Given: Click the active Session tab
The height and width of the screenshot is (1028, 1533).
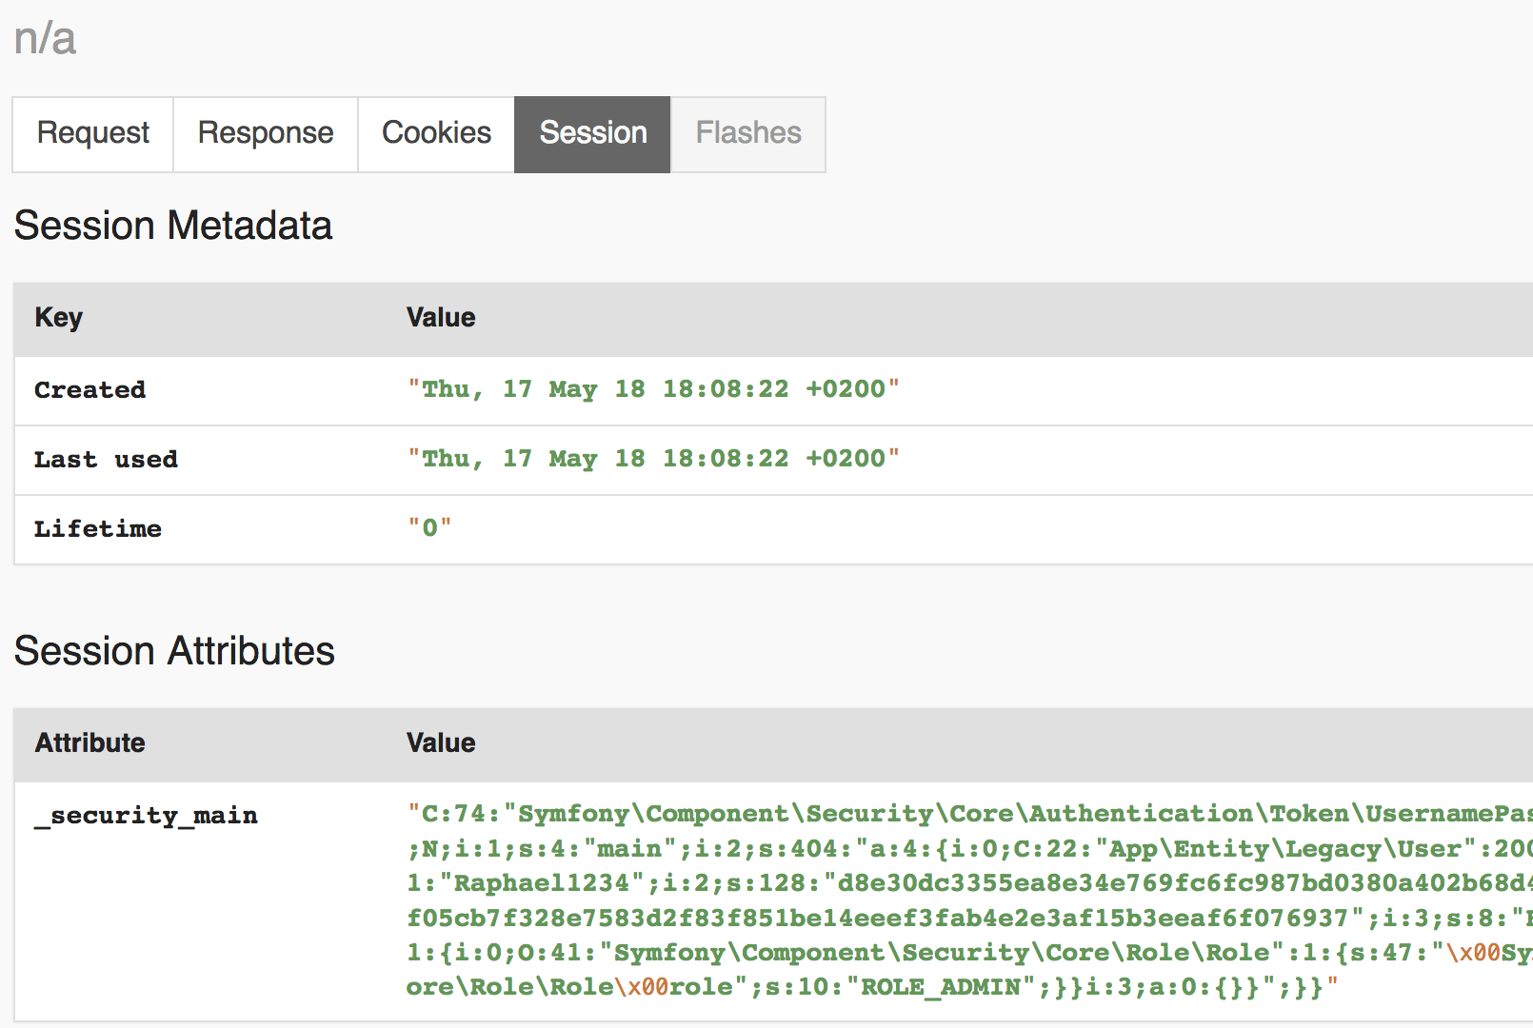Looking at the screenshot, I should [592, 133].
